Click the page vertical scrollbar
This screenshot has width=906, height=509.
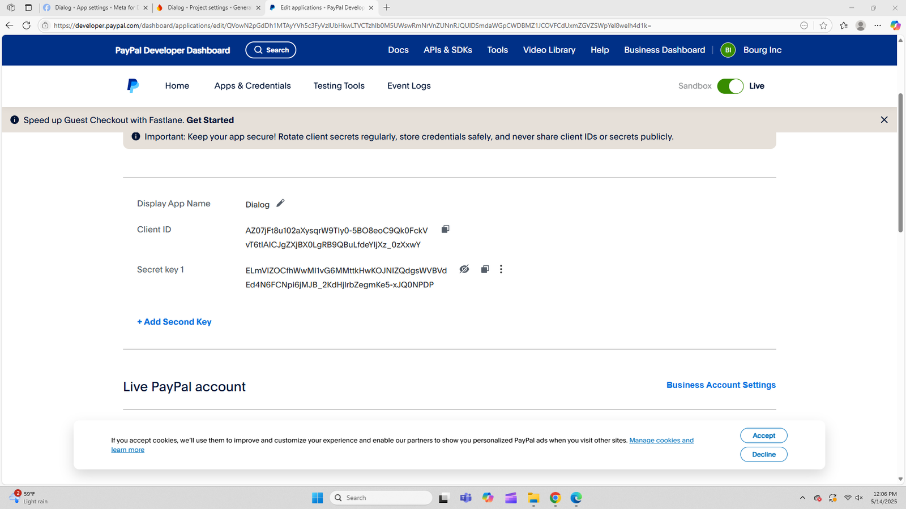point(900,163)
